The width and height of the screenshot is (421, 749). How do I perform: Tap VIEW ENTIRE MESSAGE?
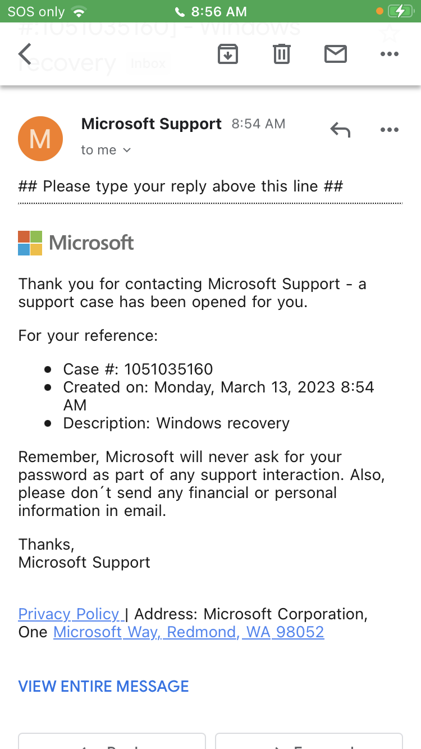coord(104,686)
